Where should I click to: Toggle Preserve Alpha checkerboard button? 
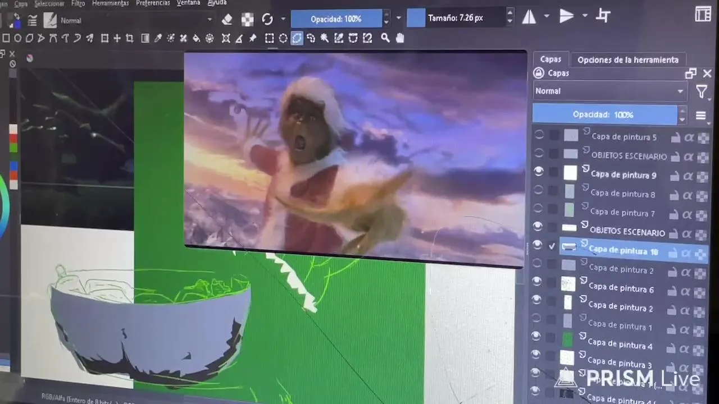[x=247, y=20]
